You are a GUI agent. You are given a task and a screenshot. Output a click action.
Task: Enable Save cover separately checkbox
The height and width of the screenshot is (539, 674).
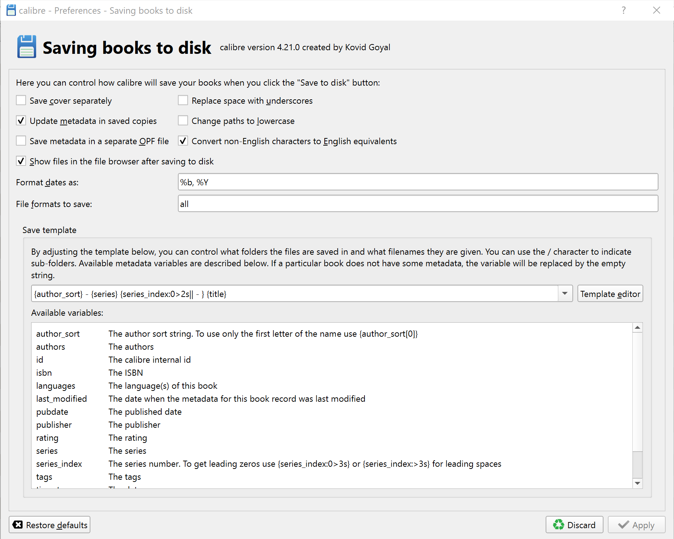click(21, 100)
